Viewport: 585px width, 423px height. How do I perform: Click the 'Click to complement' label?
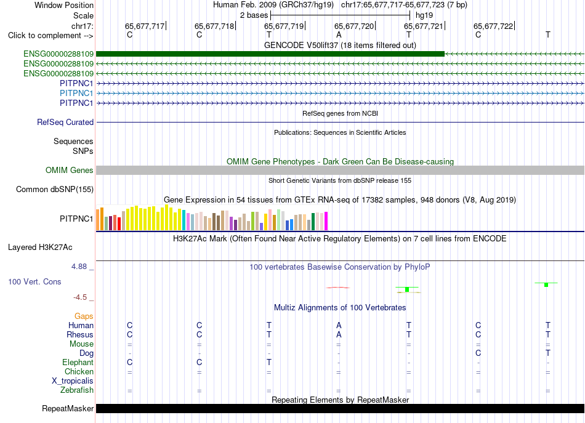[x=50, y=36]
